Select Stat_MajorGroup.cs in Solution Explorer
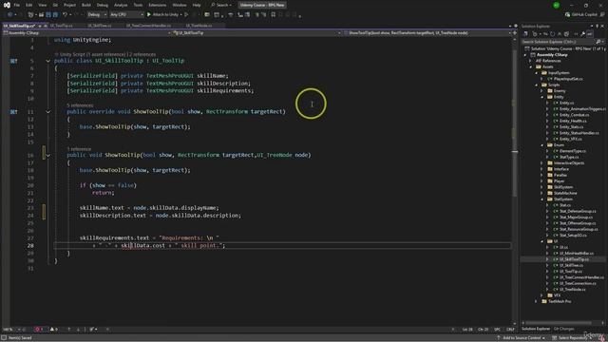608x342 pixels. point(576,218)
